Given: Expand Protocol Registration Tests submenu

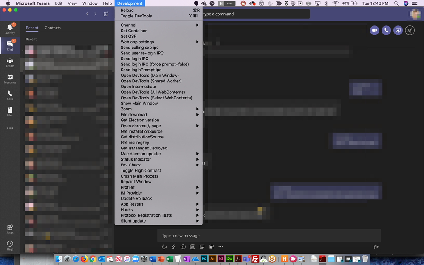Looking at the screenshot, I should 158,215.
